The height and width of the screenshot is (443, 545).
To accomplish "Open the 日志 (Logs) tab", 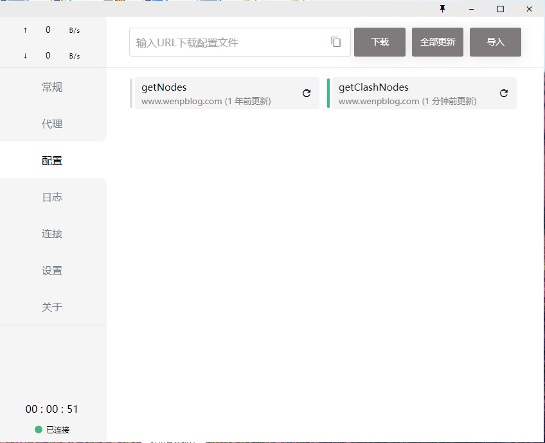I will 52,197.
